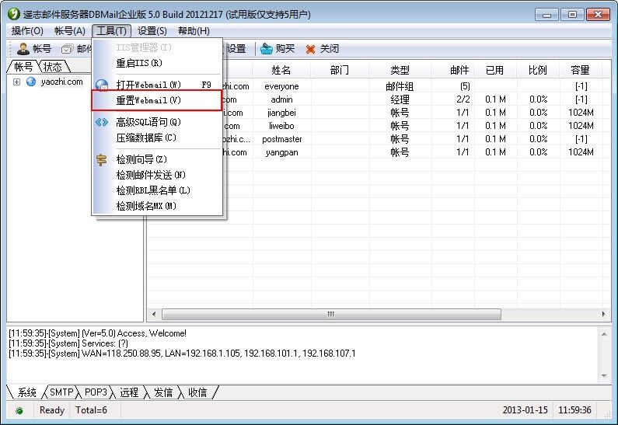
Task: Click the date 2013-01-15 in status bar
Action: [525, 410]
